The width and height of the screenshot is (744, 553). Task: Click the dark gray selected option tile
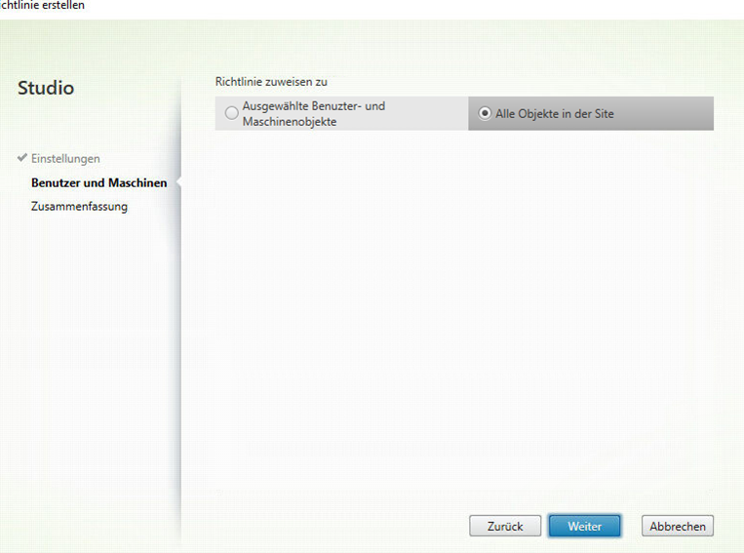663,113
